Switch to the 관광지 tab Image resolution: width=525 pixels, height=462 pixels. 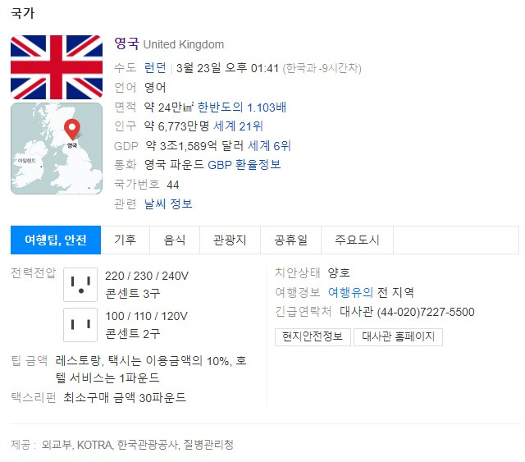point(230,240)
